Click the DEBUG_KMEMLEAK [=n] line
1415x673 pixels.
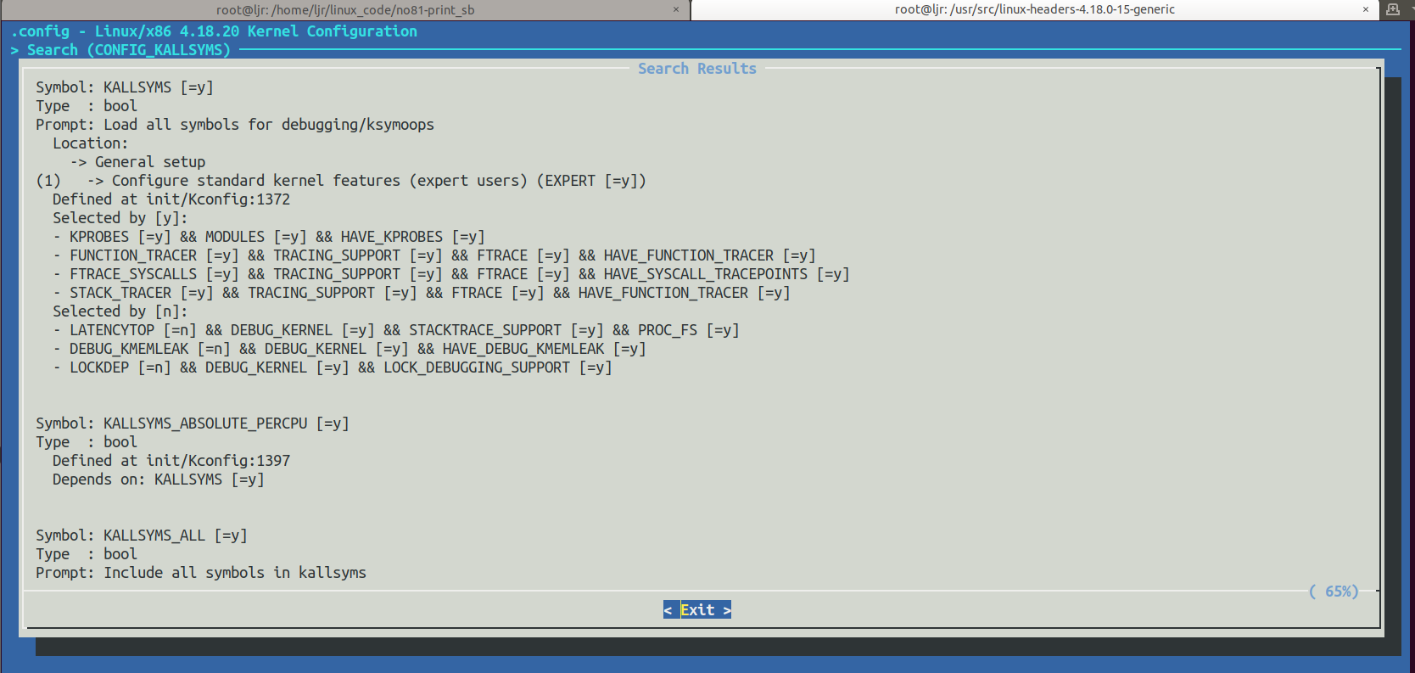point(350,349)
